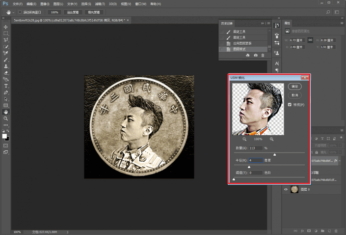
Task: Select the Path Selection tool
Action: [6, 99]
